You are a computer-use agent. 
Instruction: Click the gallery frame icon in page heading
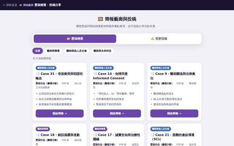coord(101,19)
